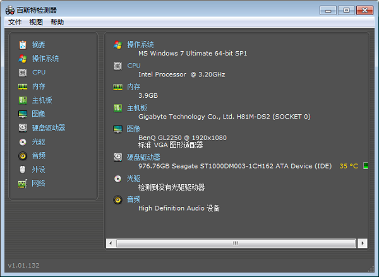The image size is (379, 277).
Task: Select the 主机板 motherboard sidebar icon
Action: coord(23,100)
